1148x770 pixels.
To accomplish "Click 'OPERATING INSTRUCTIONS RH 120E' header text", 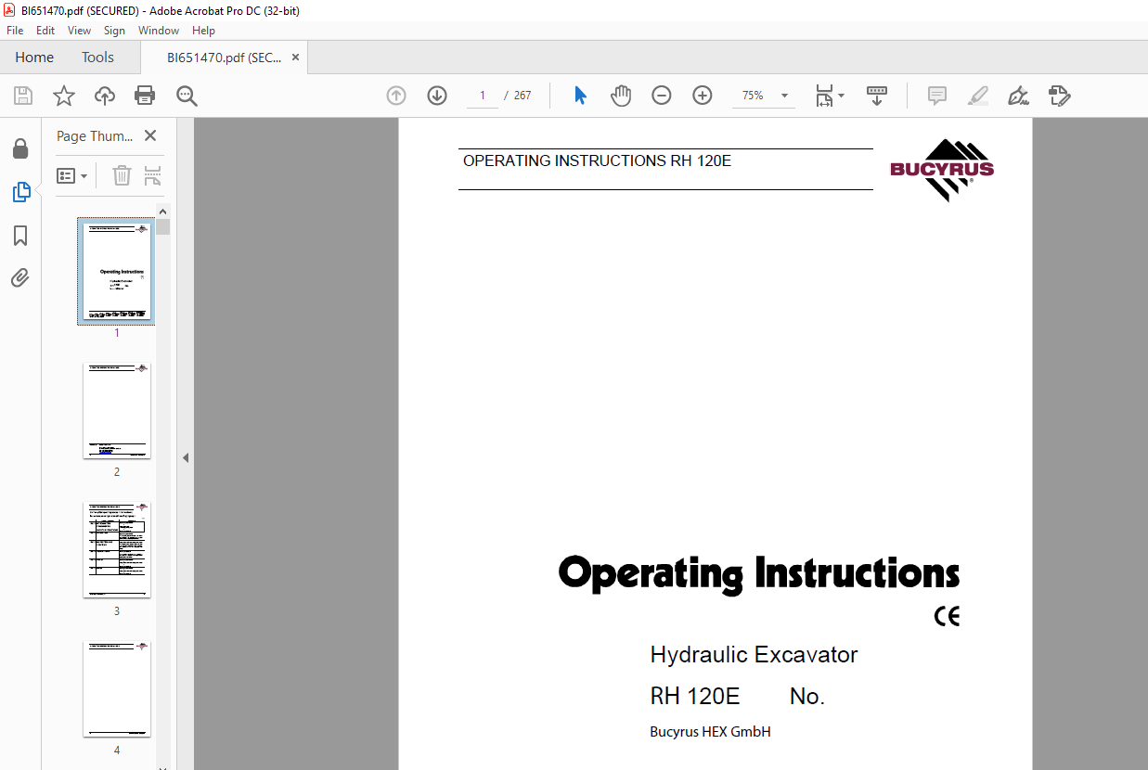I will coord(597,160).
